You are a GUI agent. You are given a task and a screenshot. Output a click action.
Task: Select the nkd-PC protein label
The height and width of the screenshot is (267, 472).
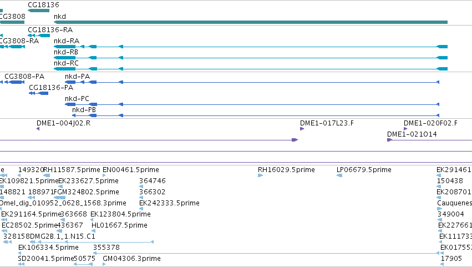pos(77,99)
